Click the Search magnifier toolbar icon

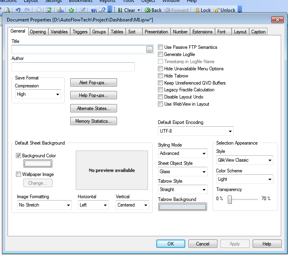click(38, 10)
